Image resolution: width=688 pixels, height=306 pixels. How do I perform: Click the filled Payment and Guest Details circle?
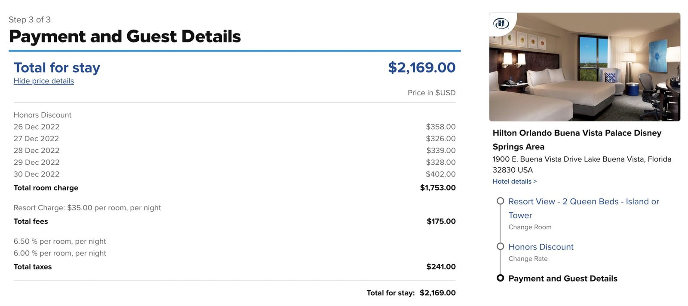click(500, 278)
